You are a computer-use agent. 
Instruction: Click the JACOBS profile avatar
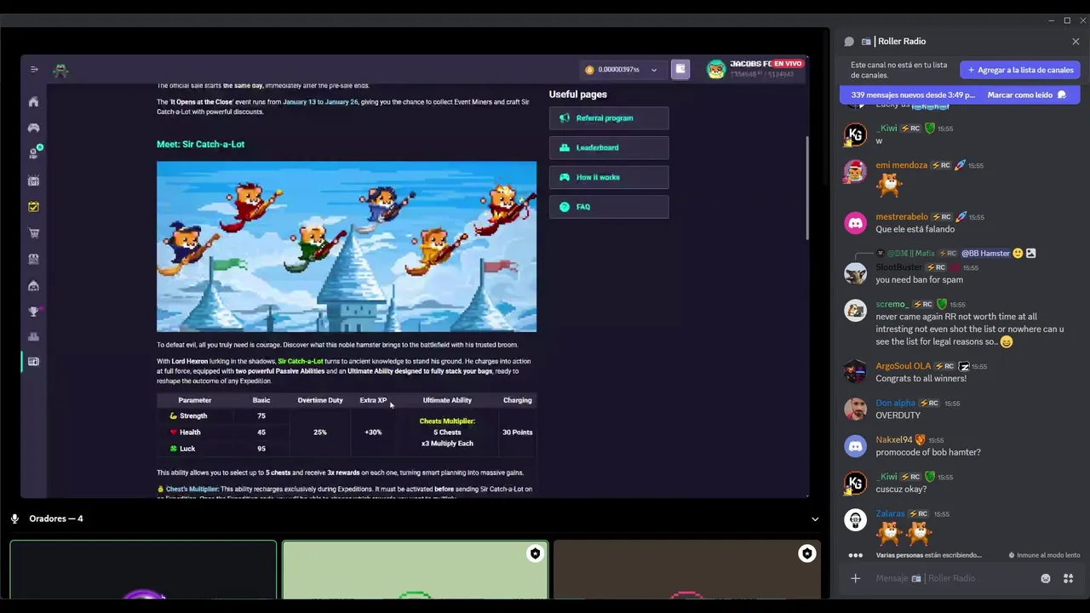716,71
